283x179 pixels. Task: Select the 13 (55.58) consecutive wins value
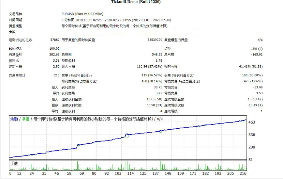[x=154, y=99]
